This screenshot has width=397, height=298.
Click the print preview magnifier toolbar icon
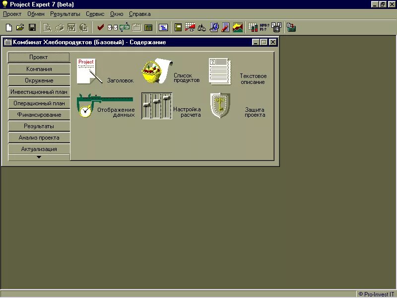click(47, 27)
